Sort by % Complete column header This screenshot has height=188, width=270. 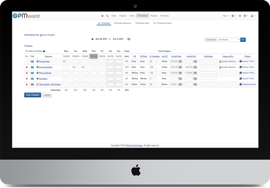coord(154,56)
